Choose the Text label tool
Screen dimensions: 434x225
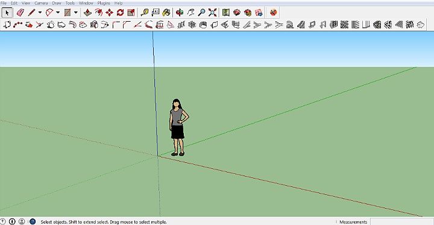pyautogui.click(x=156, y=13)
